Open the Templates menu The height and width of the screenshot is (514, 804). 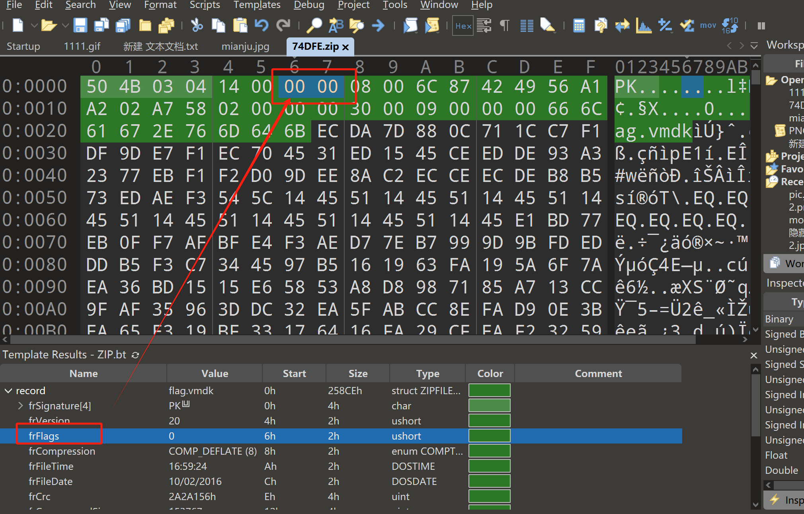tap(257, 5)
